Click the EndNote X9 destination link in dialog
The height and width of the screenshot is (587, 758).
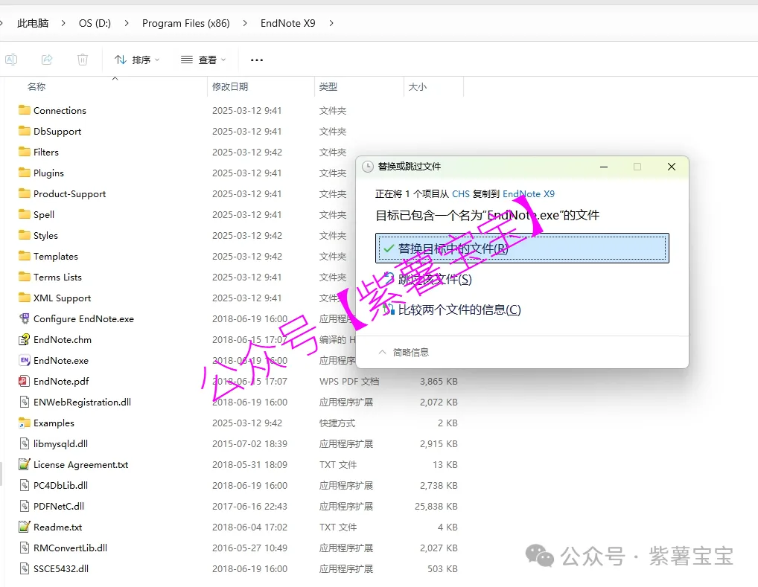pyautogui.click(x=528, y=193)
